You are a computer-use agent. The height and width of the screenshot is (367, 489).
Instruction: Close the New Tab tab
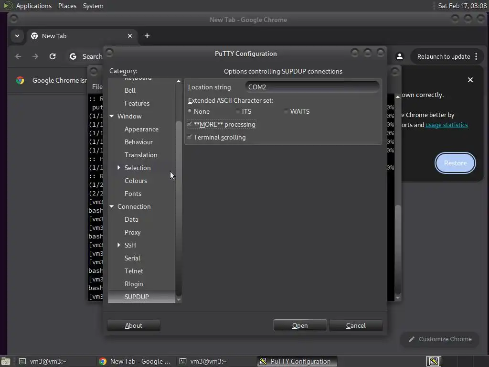click(130, 36)
